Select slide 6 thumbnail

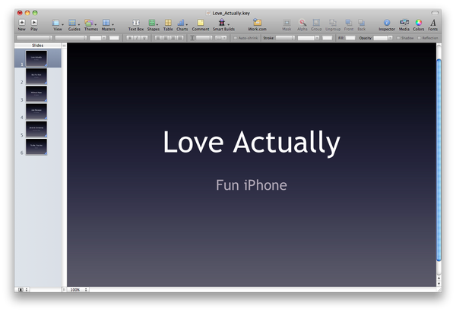coord(36,147)
